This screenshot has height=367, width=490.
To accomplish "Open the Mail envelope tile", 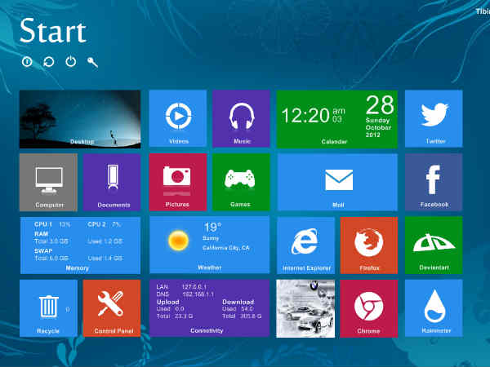I will [x=336, y=182].
